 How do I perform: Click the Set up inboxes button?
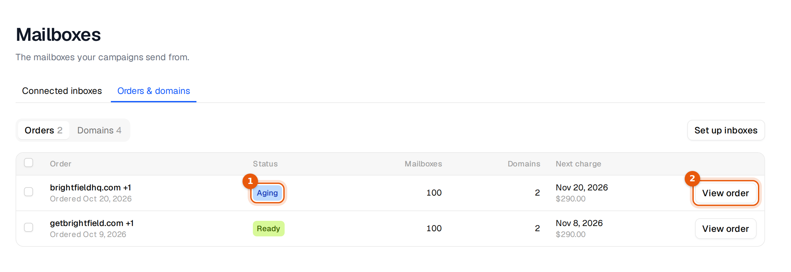coord(726,130)
